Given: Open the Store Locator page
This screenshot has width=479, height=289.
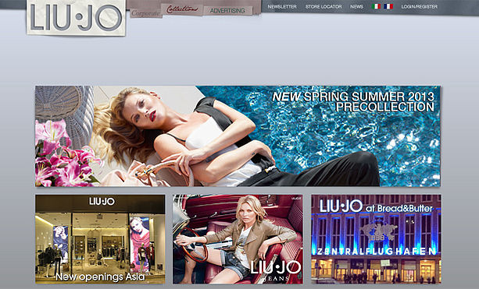Looking at the screenshot, I should (324, 6).
